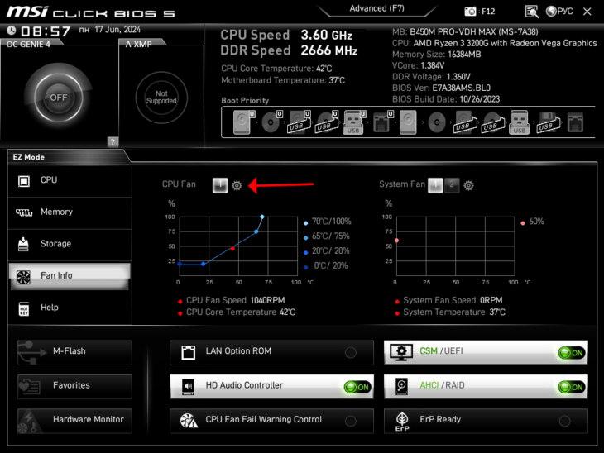
Task: Click the LAN Option ROM chip icon
Action: [189, 352]
